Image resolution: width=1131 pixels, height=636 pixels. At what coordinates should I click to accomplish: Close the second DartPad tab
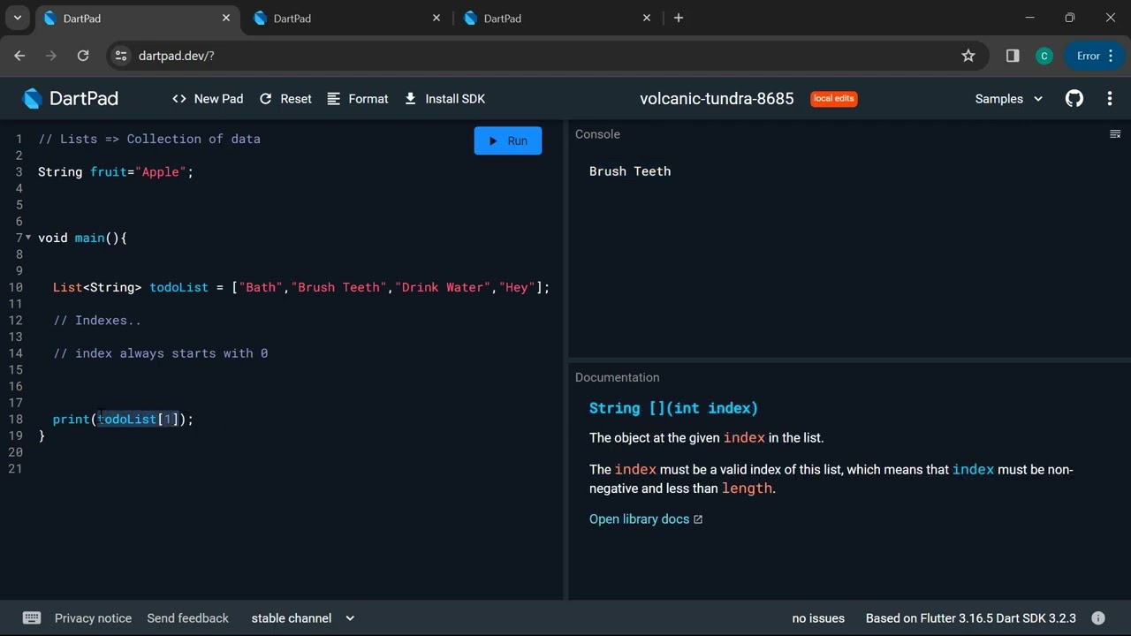[x=436, y=18]
